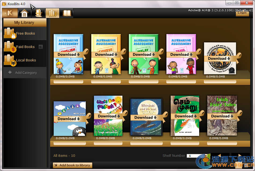
Task: Open the reading view open-book icon
Action: click(66, 13)
